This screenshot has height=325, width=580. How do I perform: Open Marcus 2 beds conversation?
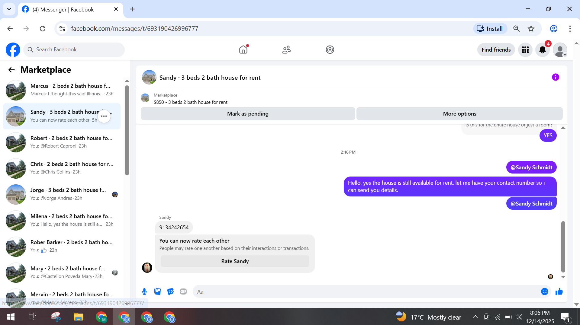62,90
